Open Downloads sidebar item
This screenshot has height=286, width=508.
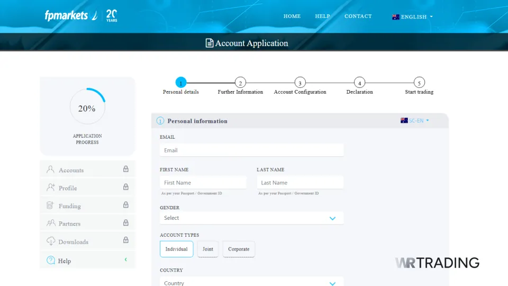[x=88, y=241]
